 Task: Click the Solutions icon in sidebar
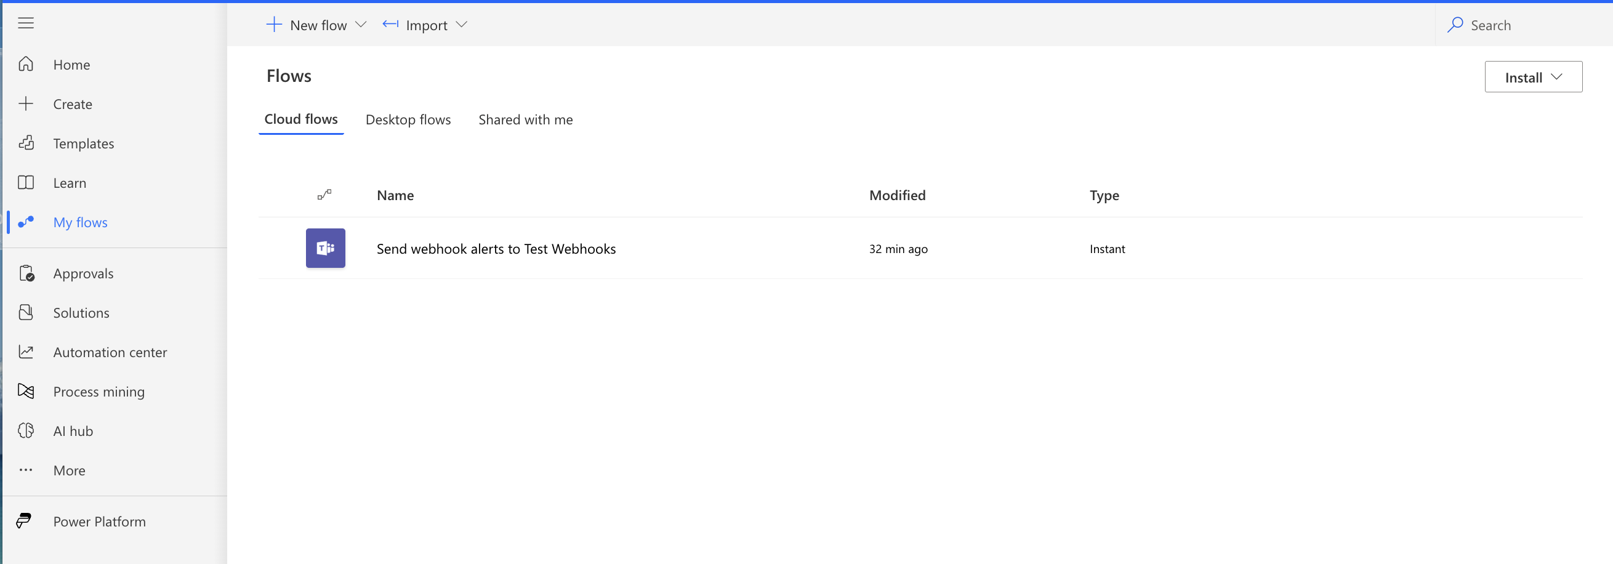tap(26, 312)
